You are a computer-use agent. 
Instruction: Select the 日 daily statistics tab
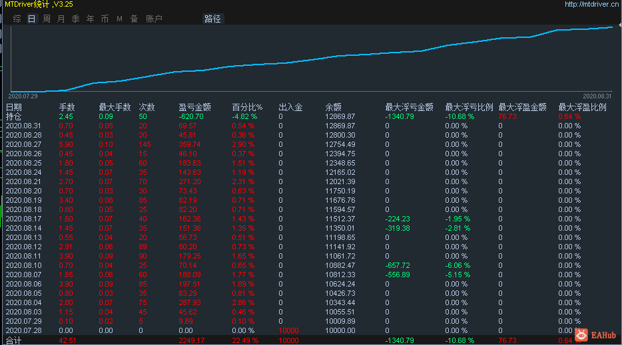[x=32, y=19]
